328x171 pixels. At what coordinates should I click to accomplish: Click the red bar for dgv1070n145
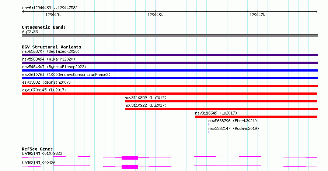click(x=170, y=94)
